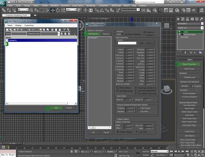Screen dimensions: 205x157
Task: Open the Modifiers menu
Action: click(x=54, y=6)
